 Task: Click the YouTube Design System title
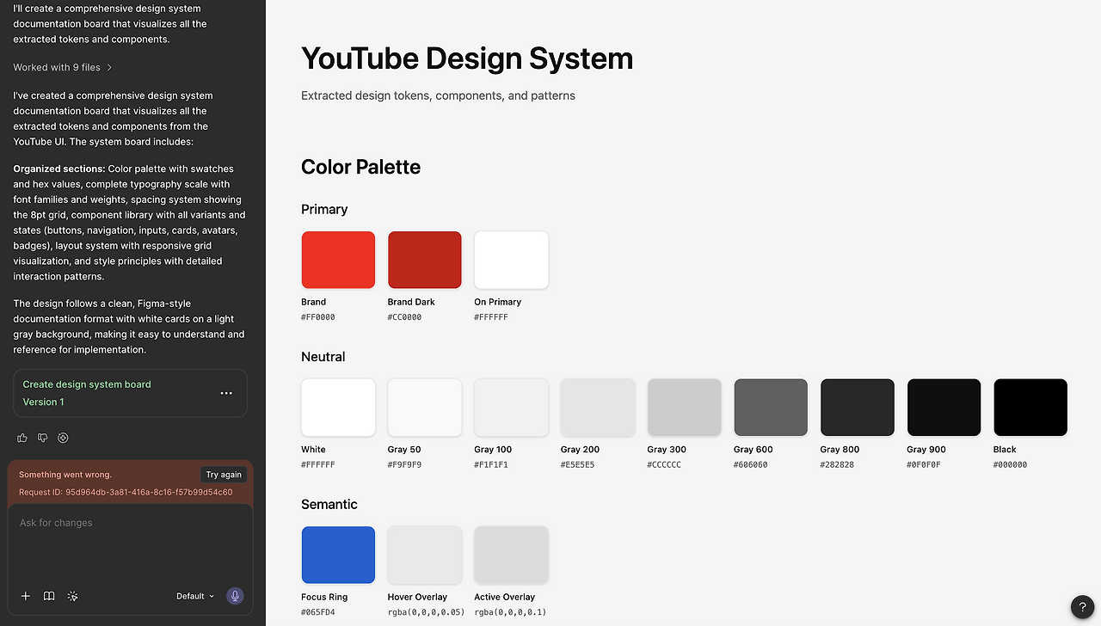[x=467, y=58]
